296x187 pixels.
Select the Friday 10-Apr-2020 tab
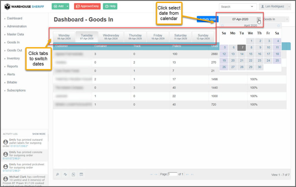158,37
